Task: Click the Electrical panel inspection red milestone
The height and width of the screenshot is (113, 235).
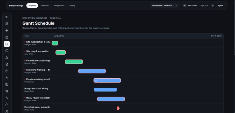Action: 118,108
